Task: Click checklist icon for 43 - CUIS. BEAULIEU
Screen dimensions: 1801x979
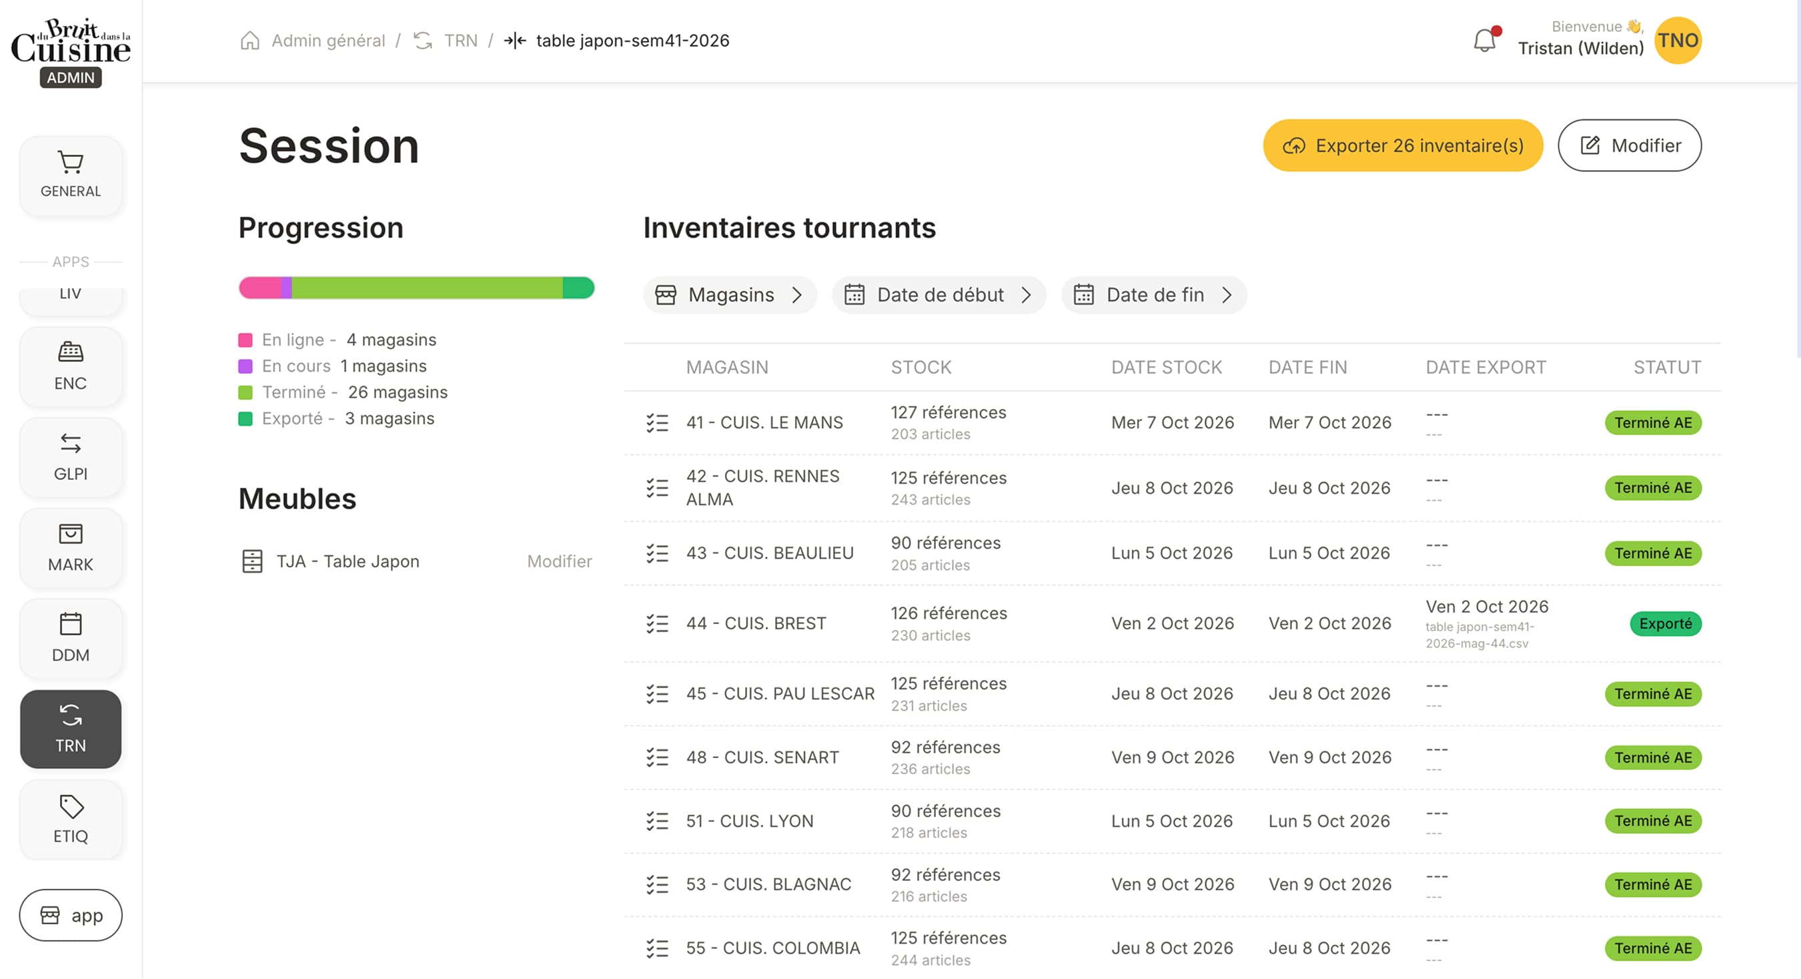Action: pyautogui.click(x=657, y=553)
